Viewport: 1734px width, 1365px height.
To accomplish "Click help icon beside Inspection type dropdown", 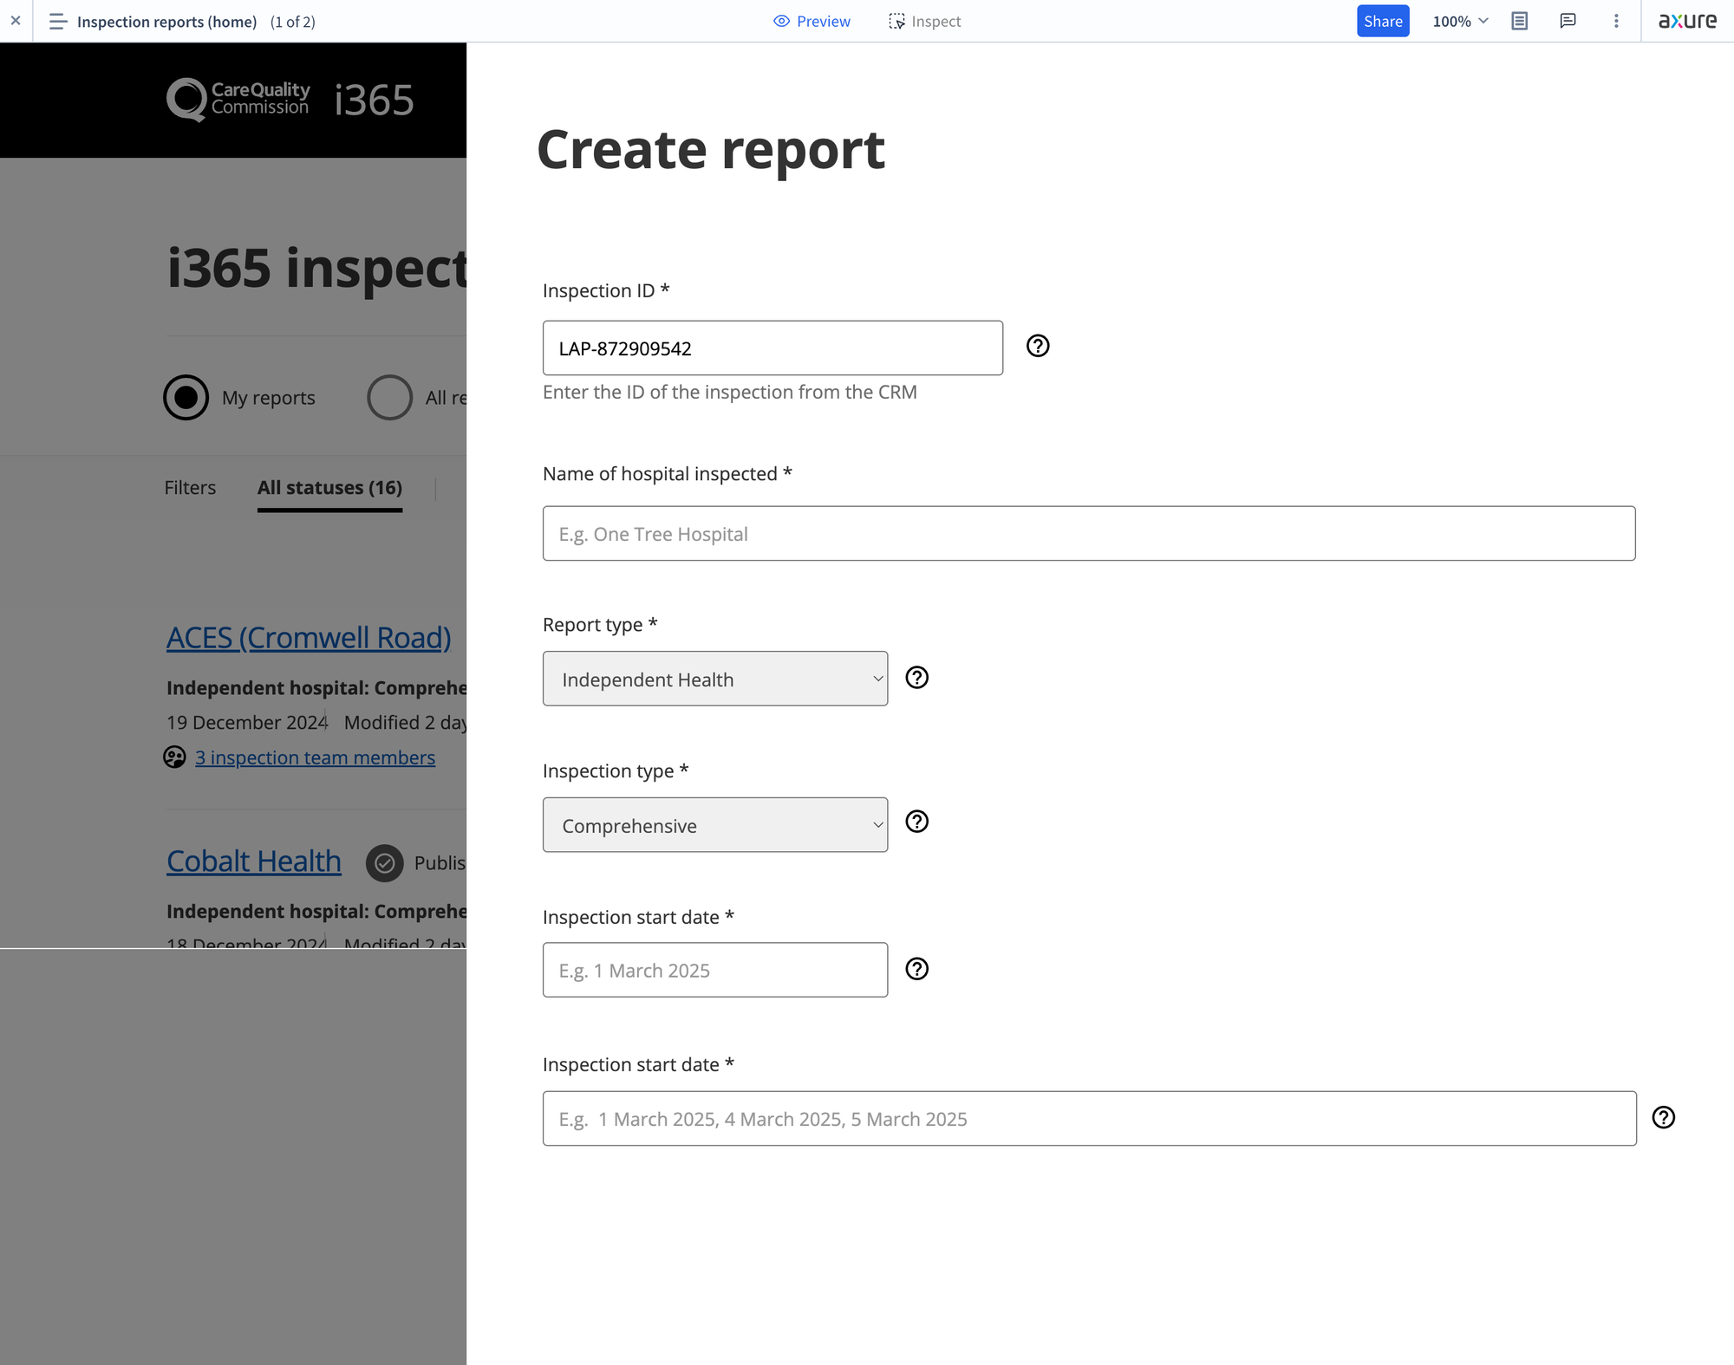I will pos(916,822).
